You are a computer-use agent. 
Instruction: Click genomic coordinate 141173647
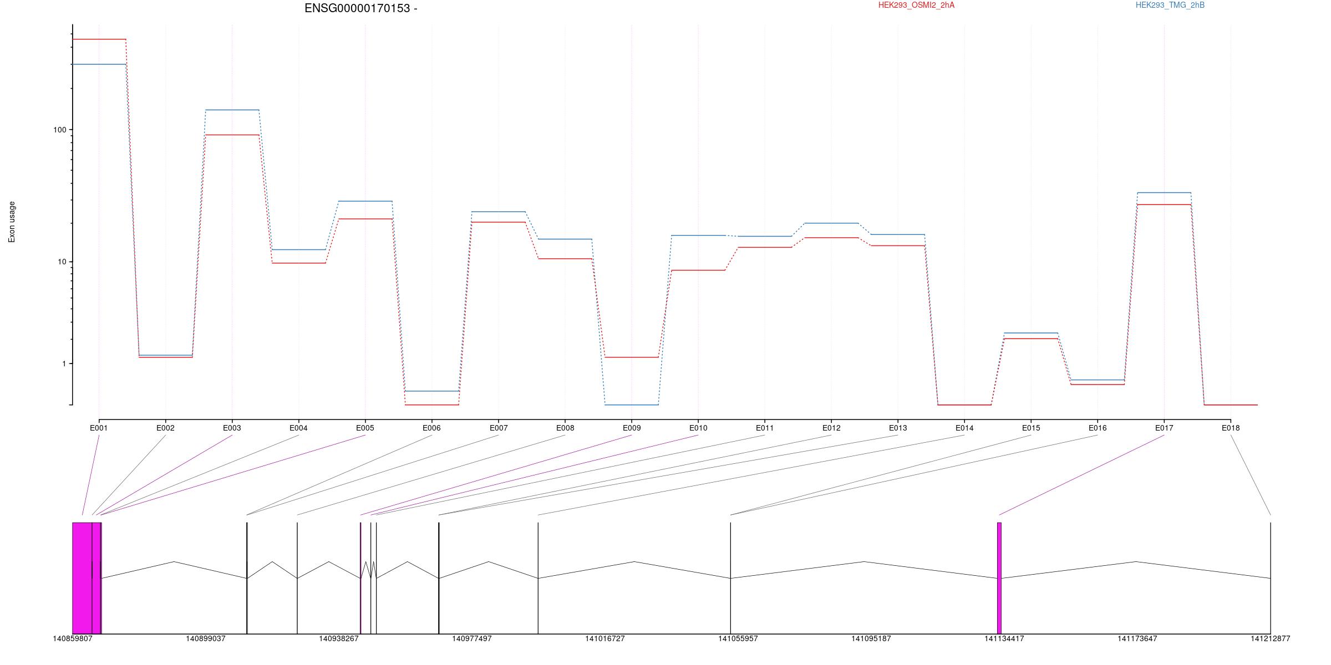click(x=1137, y=638)
